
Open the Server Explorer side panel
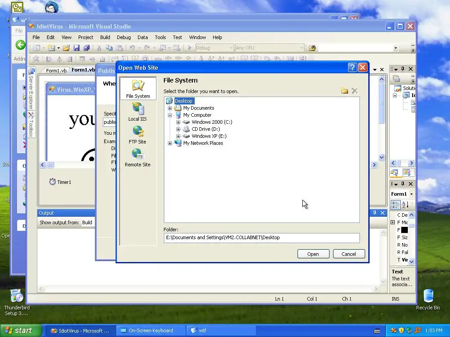[31, 88]
